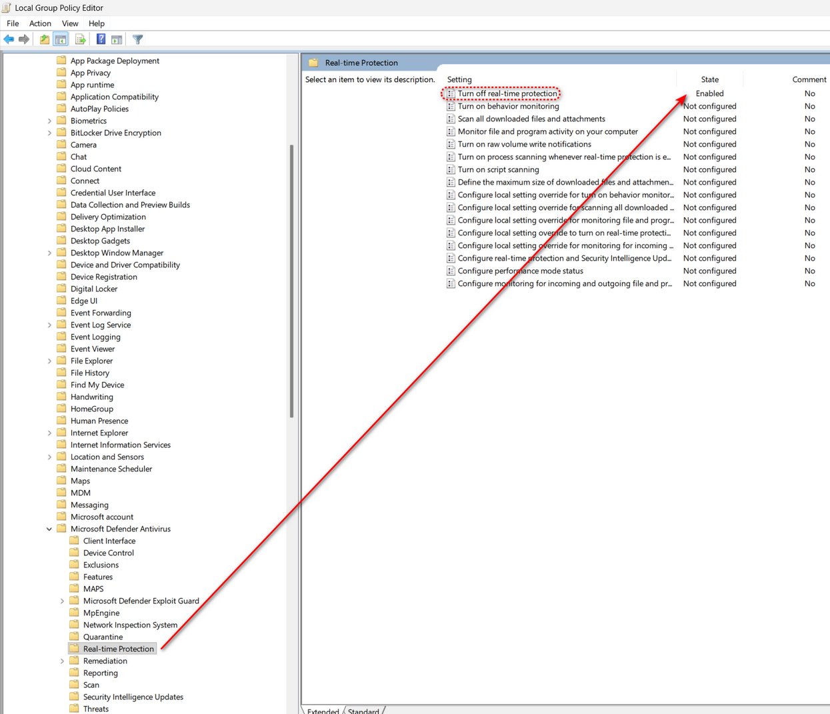830x714 pixels.
Task: Switch to the Extended tab
Action: [x=323, y=711]
